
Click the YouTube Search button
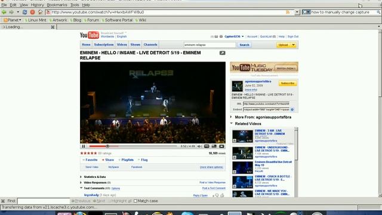tap(244, 45)
